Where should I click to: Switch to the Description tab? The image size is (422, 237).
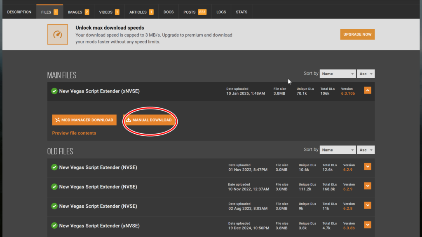(19, 12)
